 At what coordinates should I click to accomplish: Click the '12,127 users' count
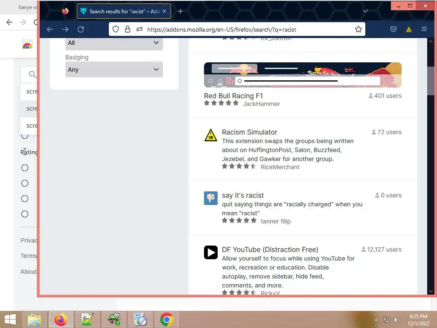coord(381,249)
